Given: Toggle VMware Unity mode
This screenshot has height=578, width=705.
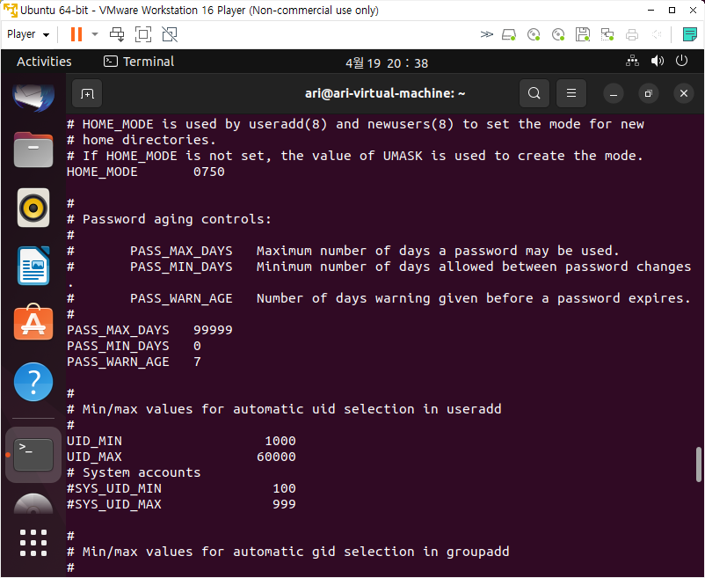Looking at the screenshot, I should pyautogui.click(x=170, y=34).
